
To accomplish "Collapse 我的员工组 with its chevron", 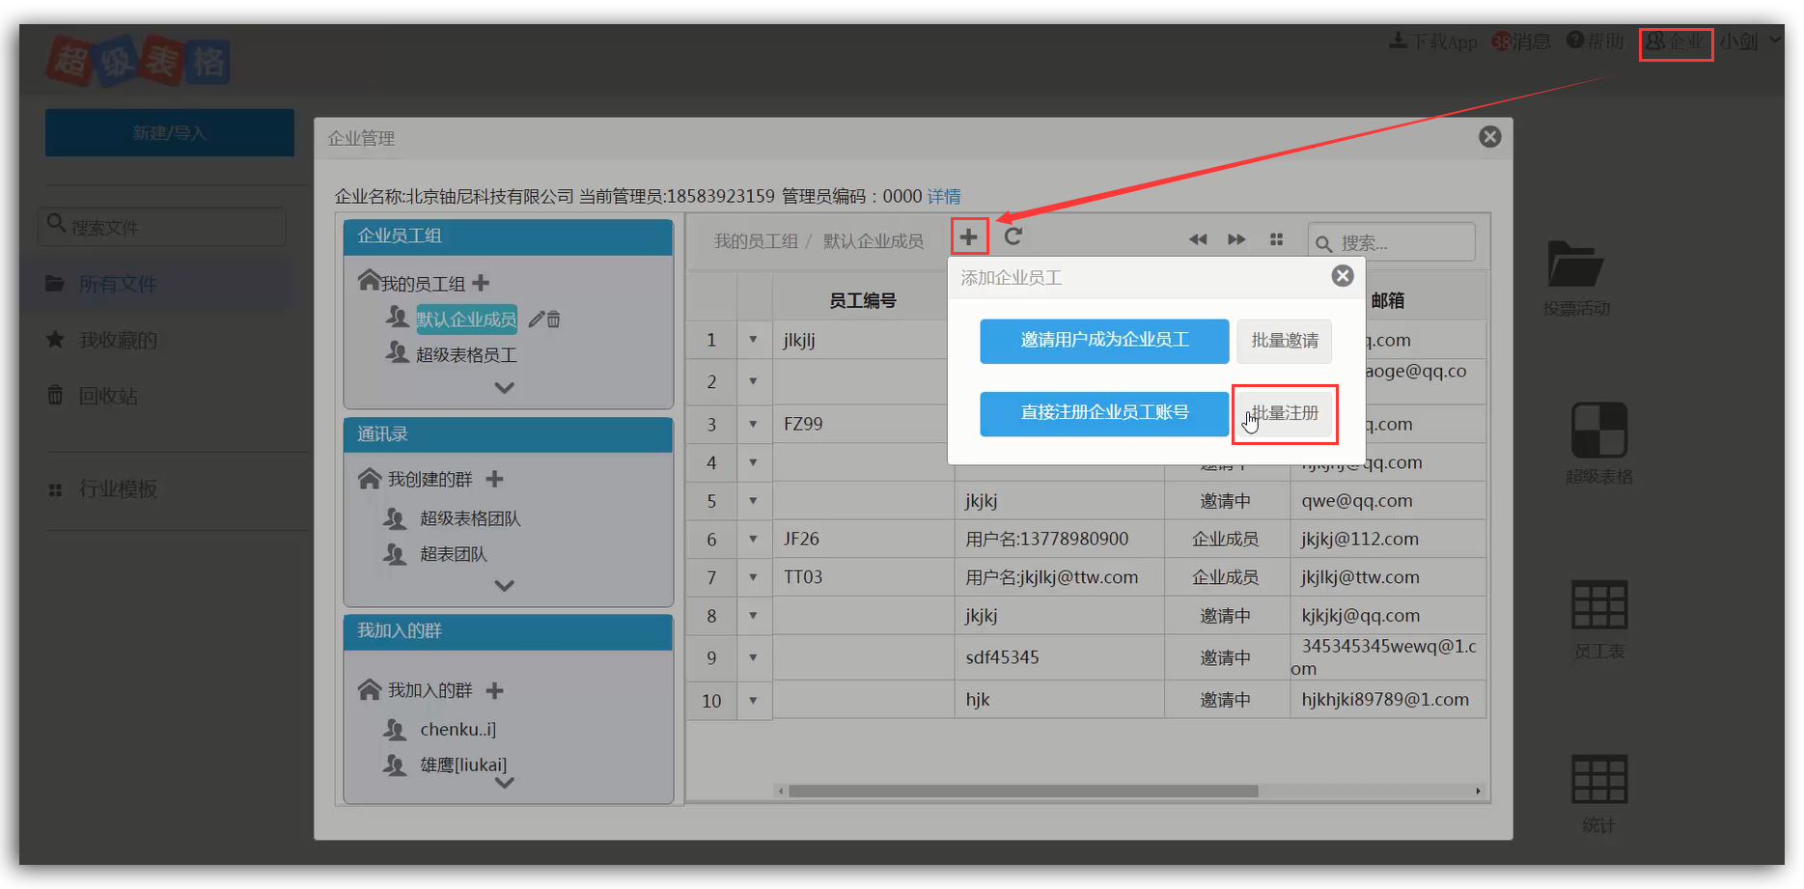I will coord(504,387).
